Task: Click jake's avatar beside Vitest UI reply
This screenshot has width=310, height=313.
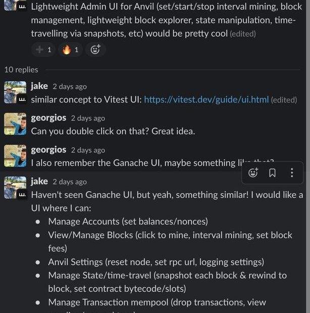Action: click(15, 92)
